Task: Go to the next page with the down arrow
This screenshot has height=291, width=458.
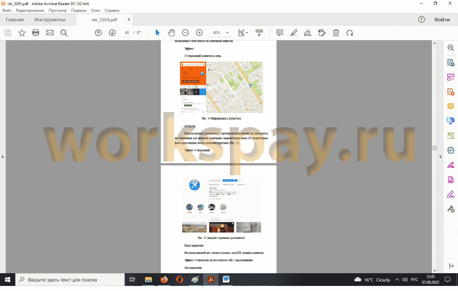Action: (112, 32)
